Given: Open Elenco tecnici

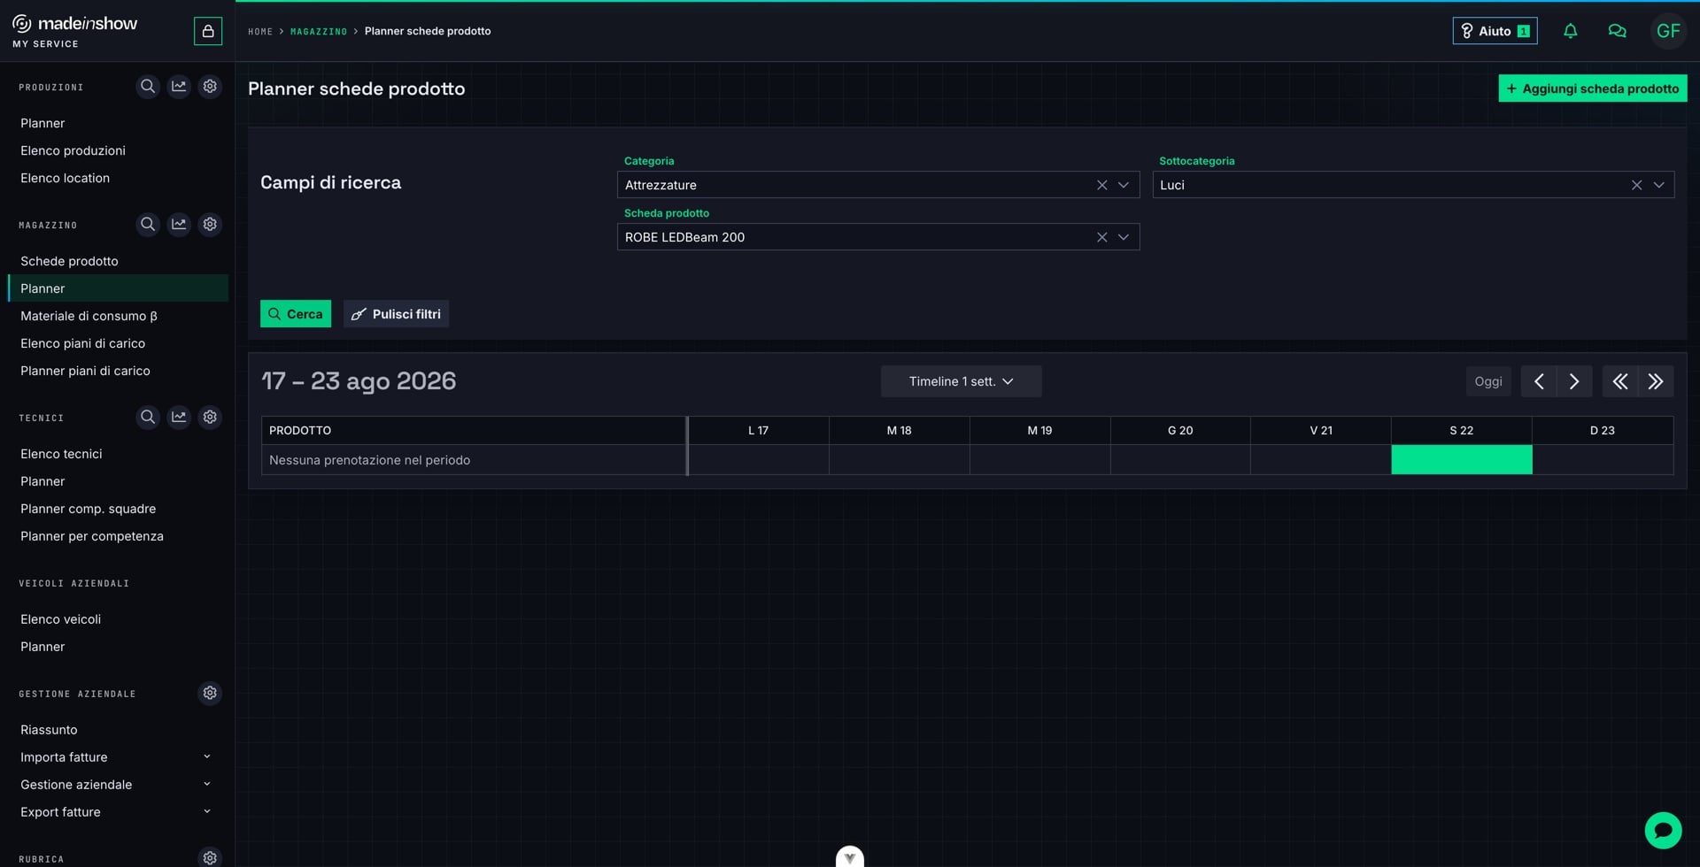Looking at the screenshot, I should [61, 454].
